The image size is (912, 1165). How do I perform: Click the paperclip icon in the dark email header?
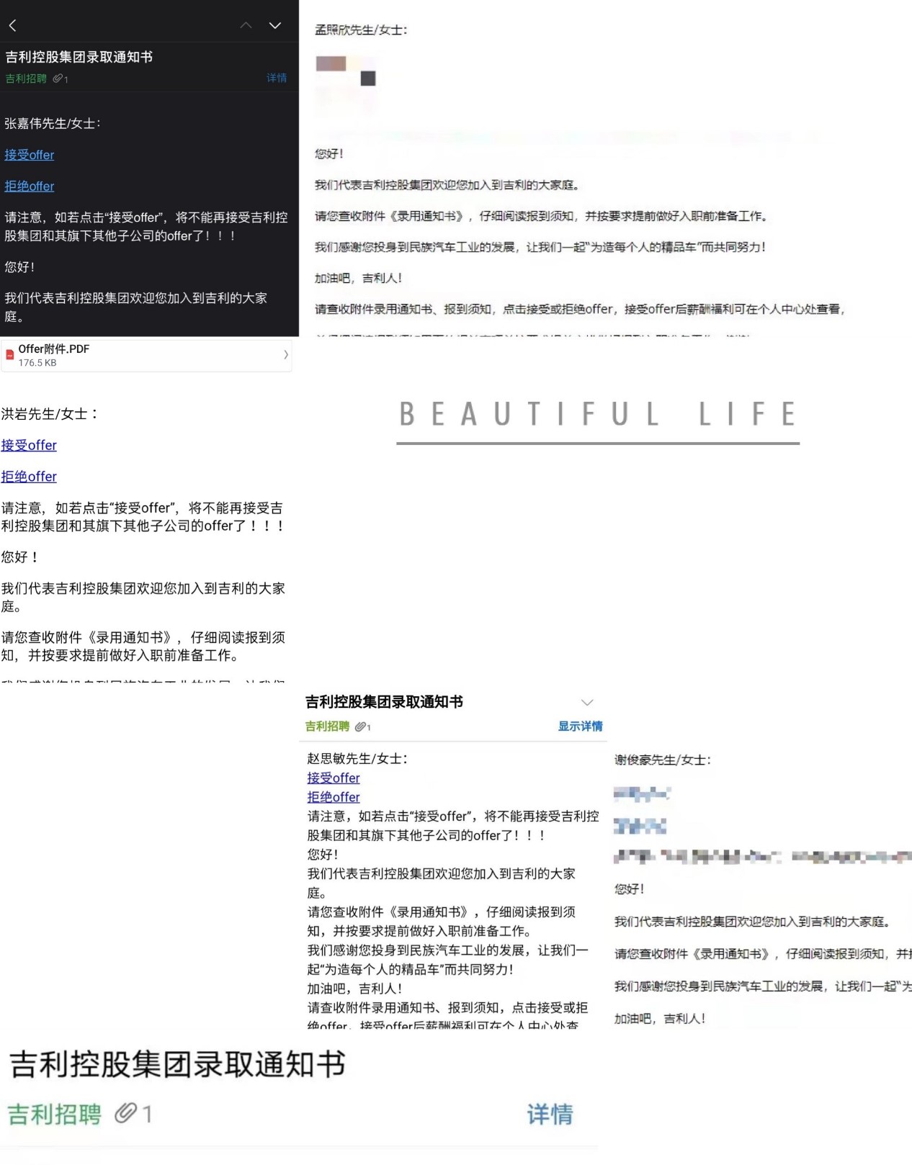tap(58, 78)
